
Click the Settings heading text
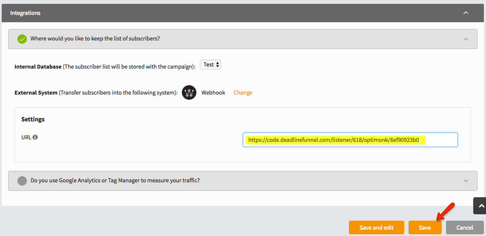coord(33,119)
